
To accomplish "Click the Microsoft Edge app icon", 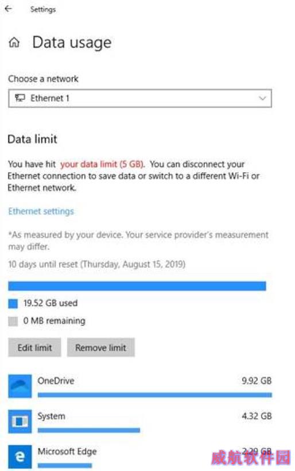I will (x=20, y=457).
